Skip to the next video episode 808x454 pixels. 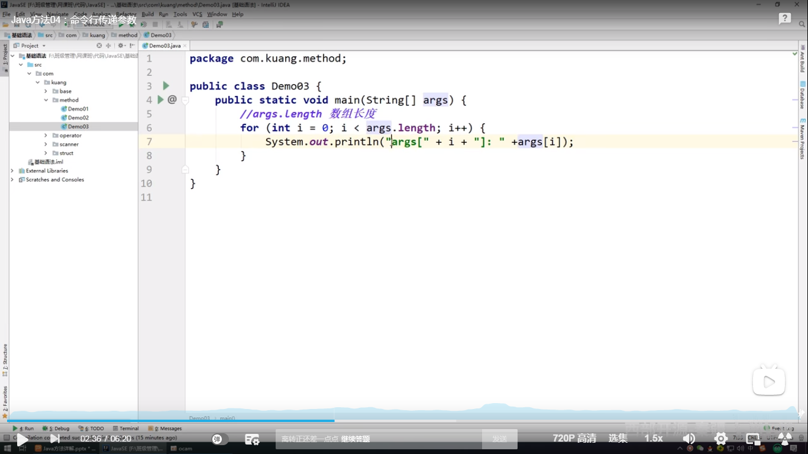click(x=54, y=439)
